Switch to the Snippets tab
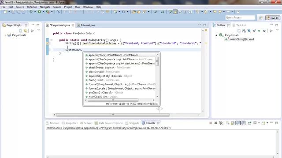The image size is (282, 158). (132, 123)
